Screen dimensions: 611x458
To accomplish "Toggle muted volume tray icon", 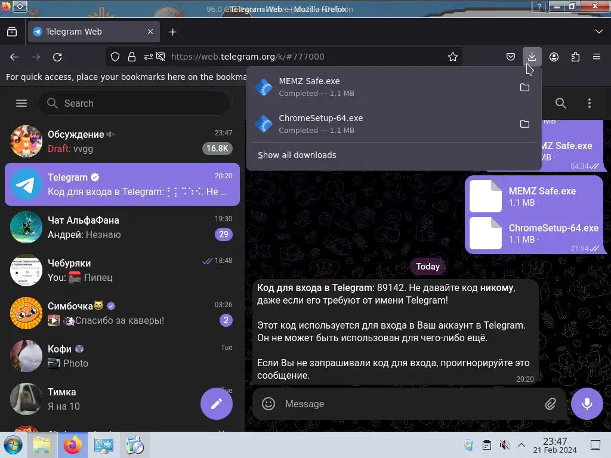I will coord(505,445).
